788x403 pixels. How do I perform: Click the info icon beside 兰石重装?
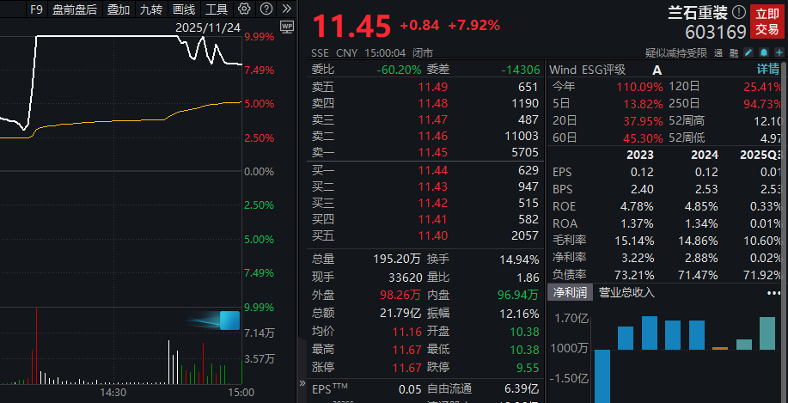(738, 13)
